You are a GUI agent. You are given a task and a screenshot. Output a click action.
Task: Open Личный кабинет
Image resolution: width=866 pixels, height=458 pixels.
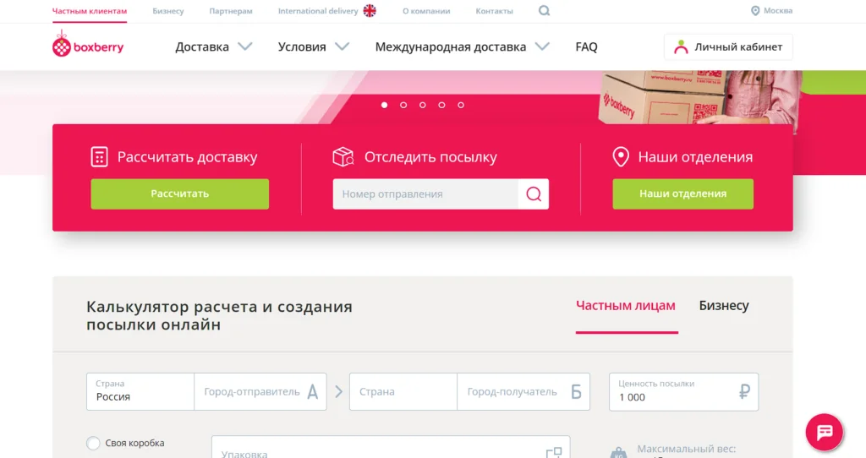pos(728,47)
